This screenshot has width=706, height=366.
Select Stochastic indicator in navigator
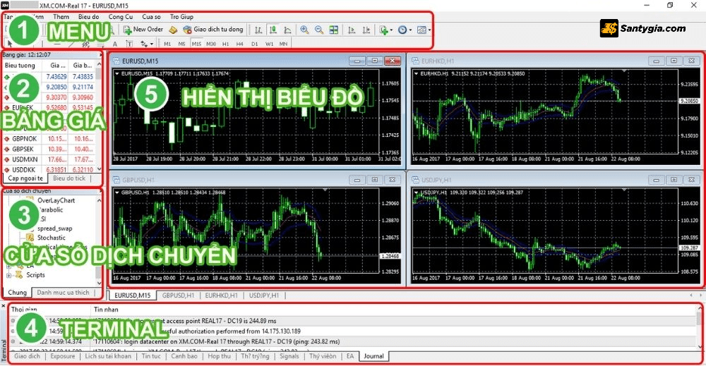click(52, 238)
